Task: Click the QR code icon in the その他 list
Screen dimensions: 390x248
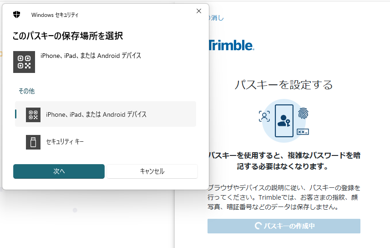Action: point(33,114)
